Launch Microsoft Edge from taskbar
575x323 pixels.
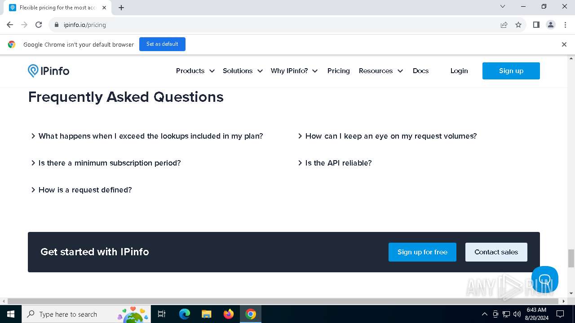(x=185, y=314)
